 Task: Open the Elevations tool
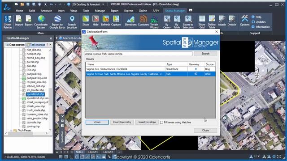pyautogui.click(x=130, y=21)
